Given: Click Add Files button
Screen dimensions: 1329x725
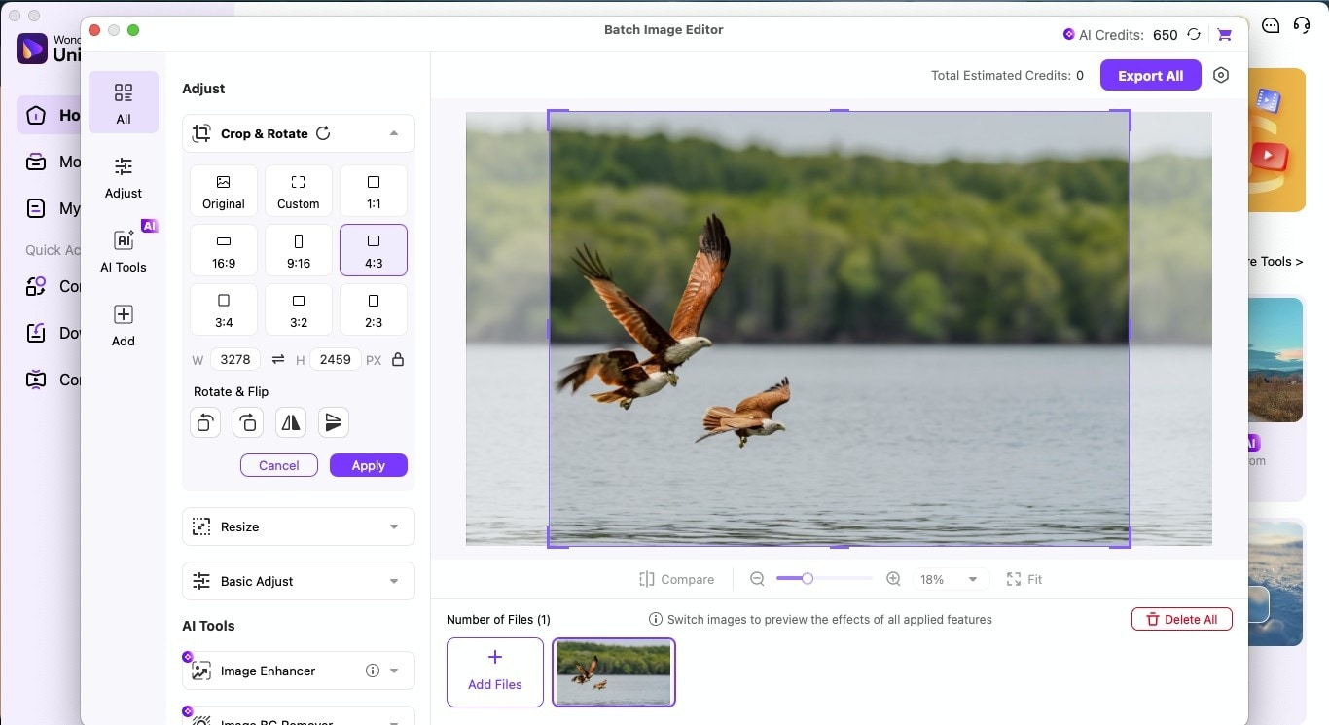Looking at the screenshot, I should tap(495, 671).
